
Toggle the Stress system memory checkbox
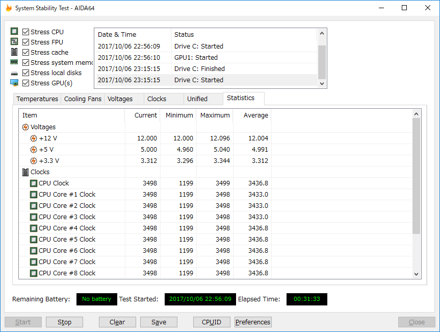pos(25,62)
